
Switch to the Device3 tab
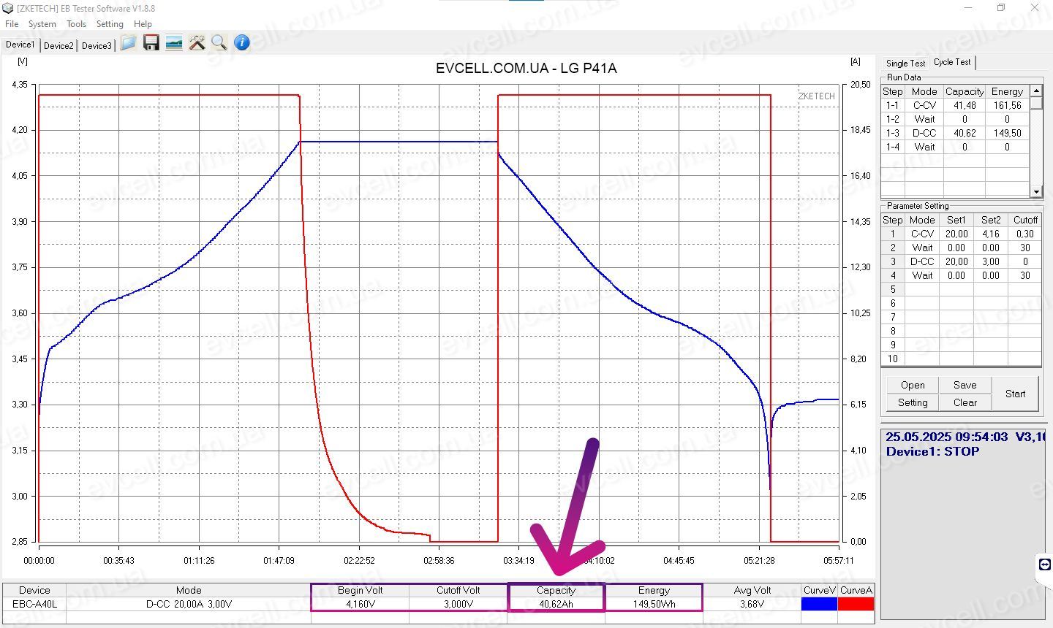[x=97, y=45]
